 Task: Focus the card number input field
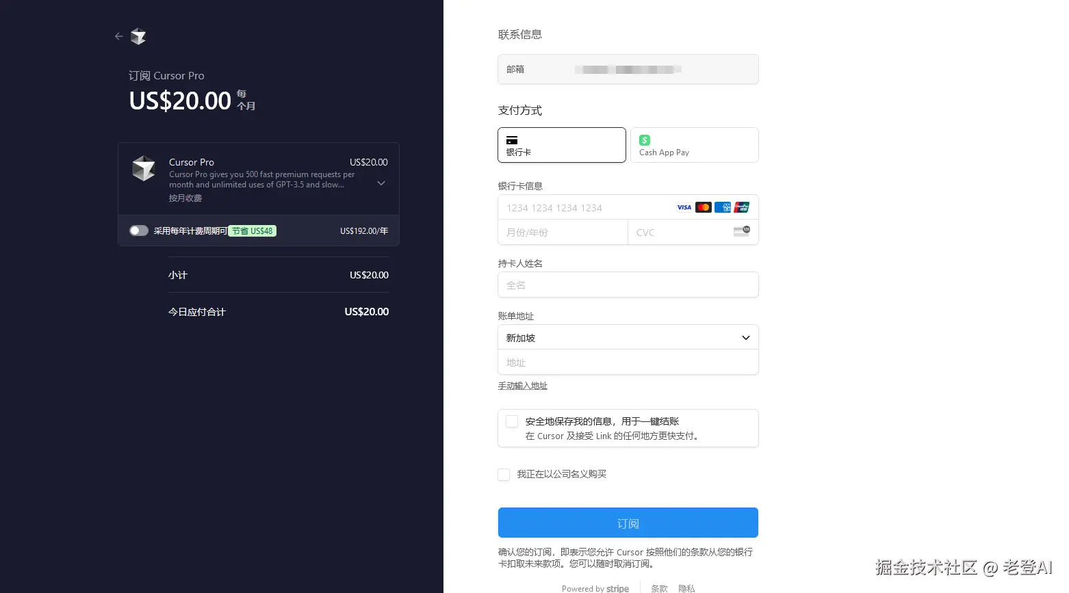[x=628, y=207]
